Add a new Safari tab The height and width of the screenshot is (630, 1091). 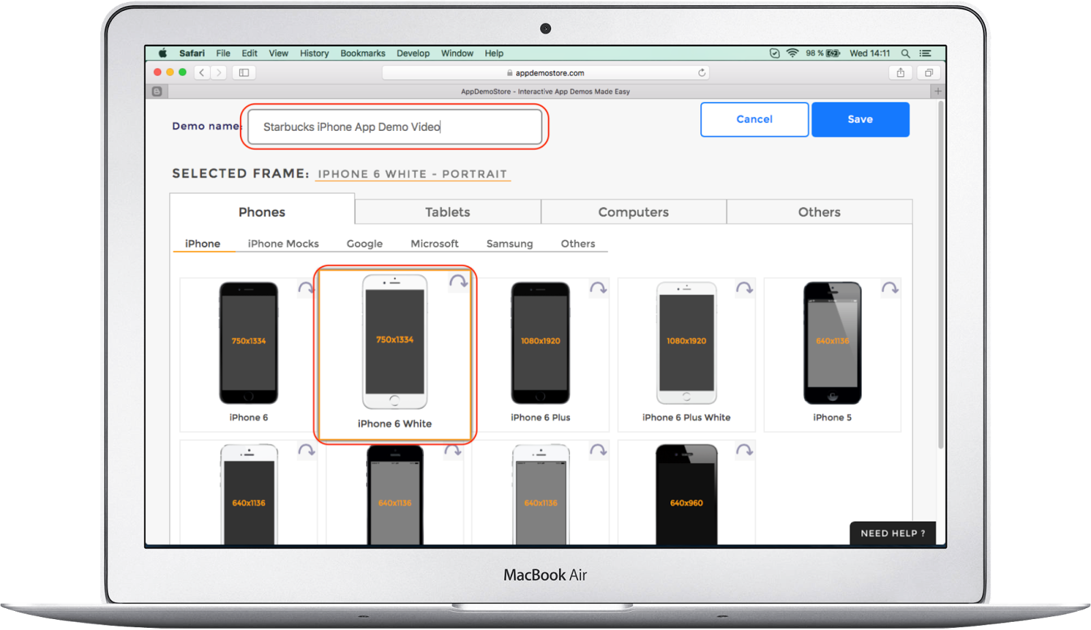[938, 91]
